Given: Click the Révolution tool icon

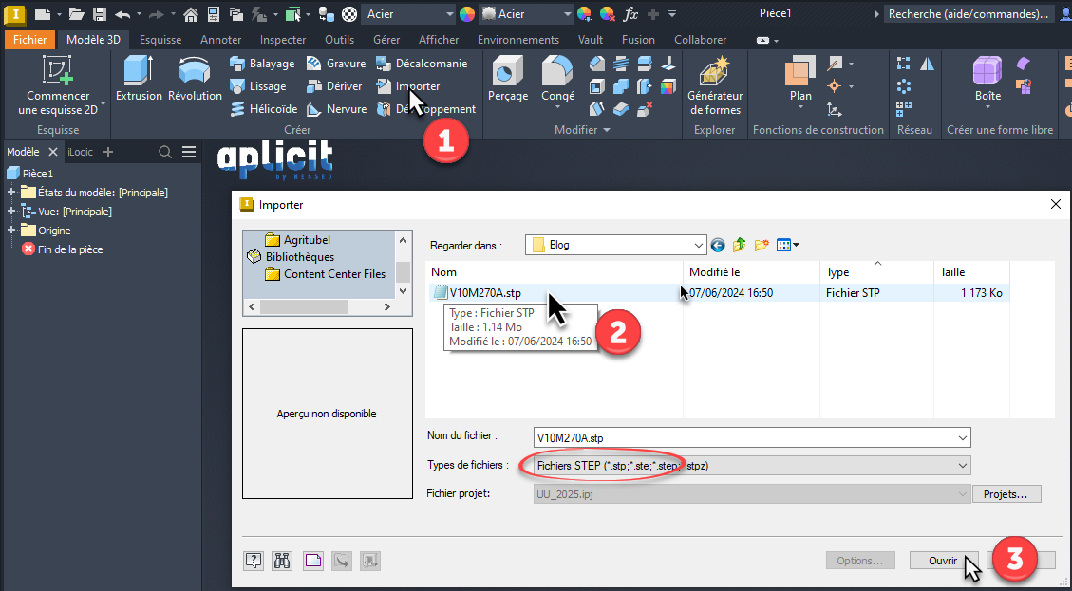Looking at the screenshot, I should click(195, 79).
